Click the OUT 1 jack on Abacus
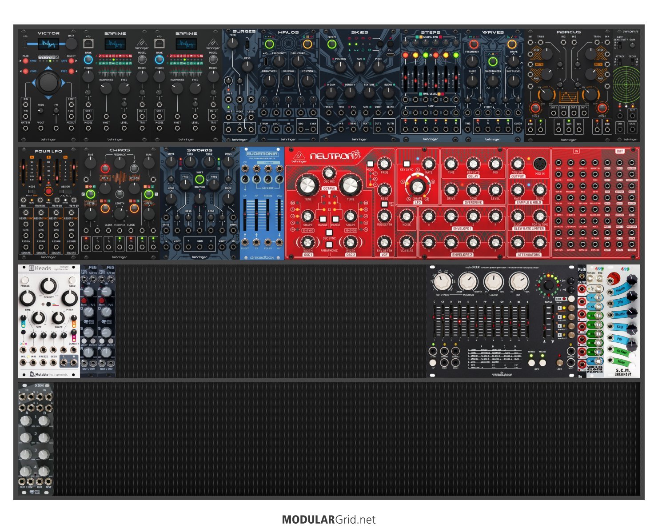 coord(554,113)
